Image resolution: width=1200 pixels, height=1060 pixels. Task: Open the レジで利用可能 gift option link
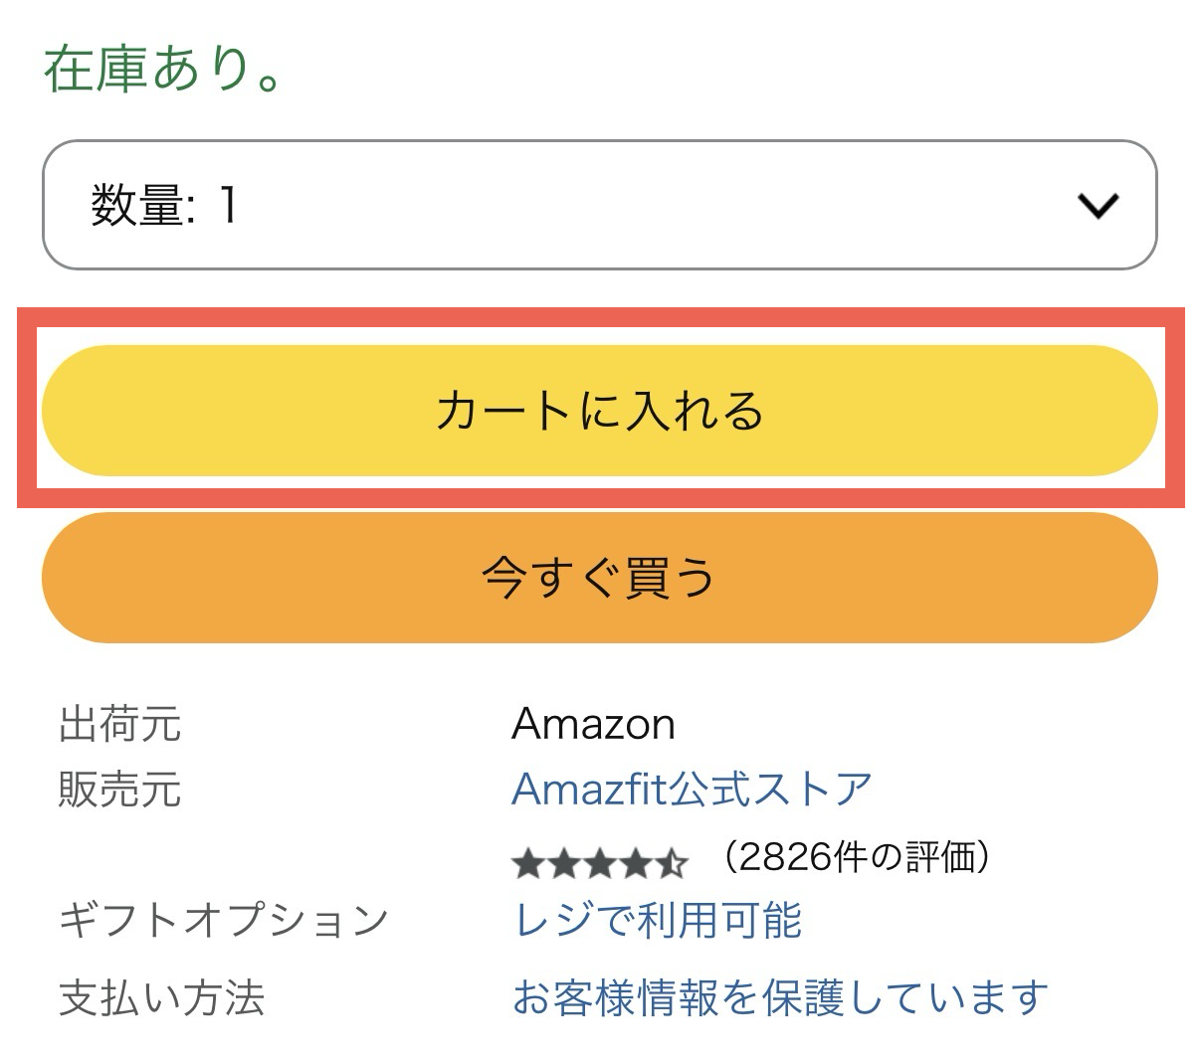coord(657,920)
